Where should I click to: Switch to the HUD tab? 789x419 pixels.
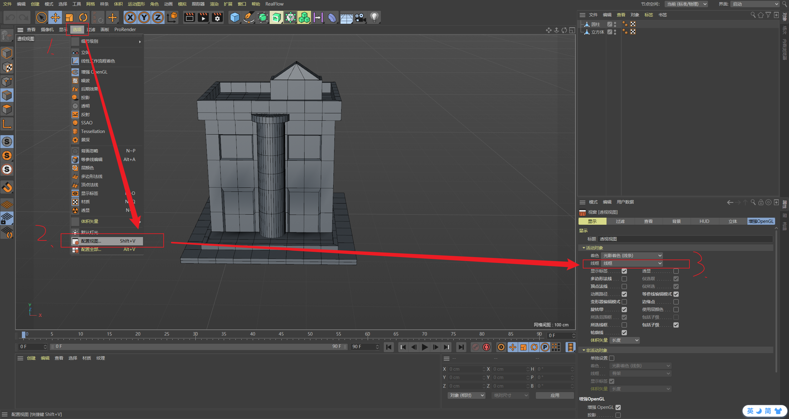click(x=704, y=221)
